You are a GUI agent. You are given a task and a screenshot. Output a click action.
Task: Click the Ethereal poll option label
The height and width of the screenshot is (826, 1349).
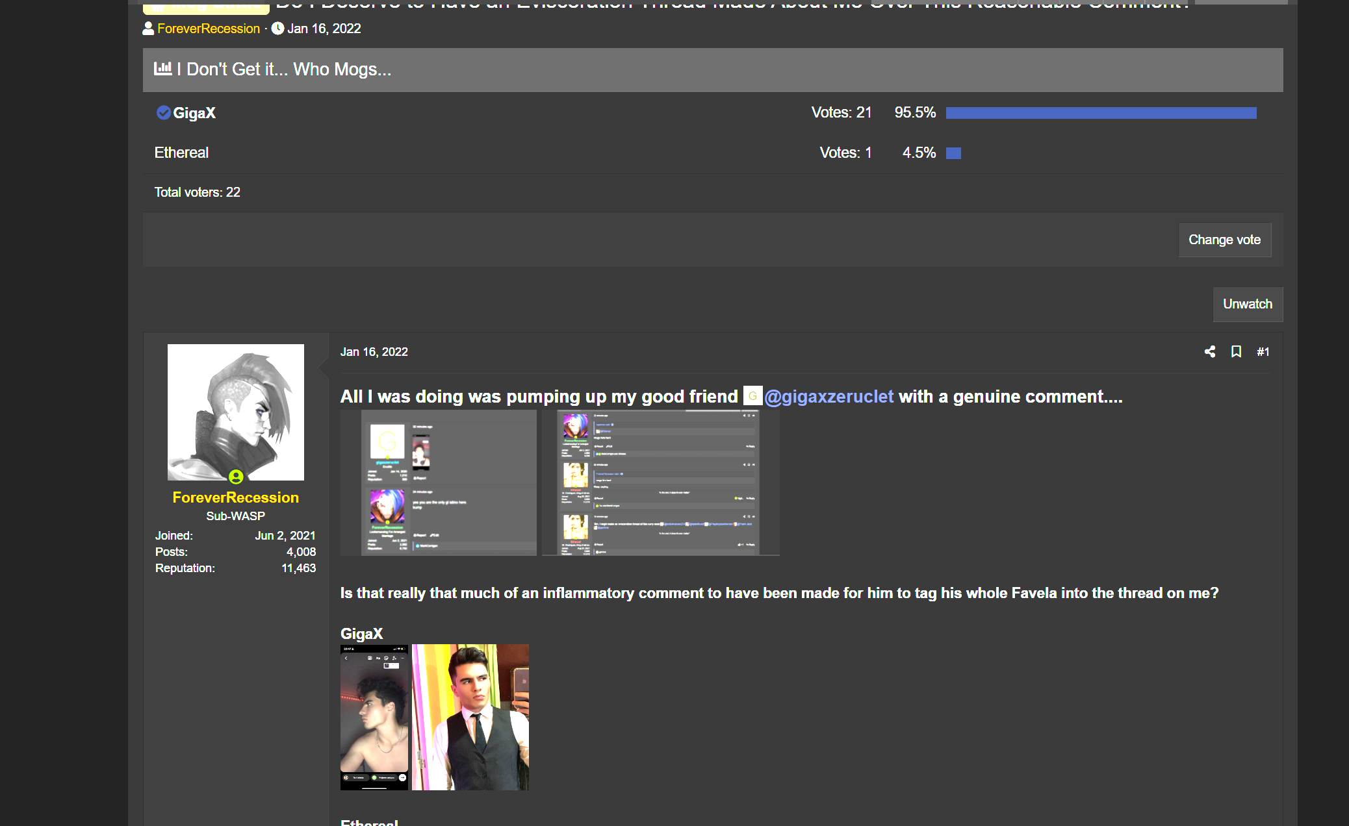[181, 153]
